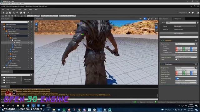Collapse the Particles entity in Outliner

[8, 38]
